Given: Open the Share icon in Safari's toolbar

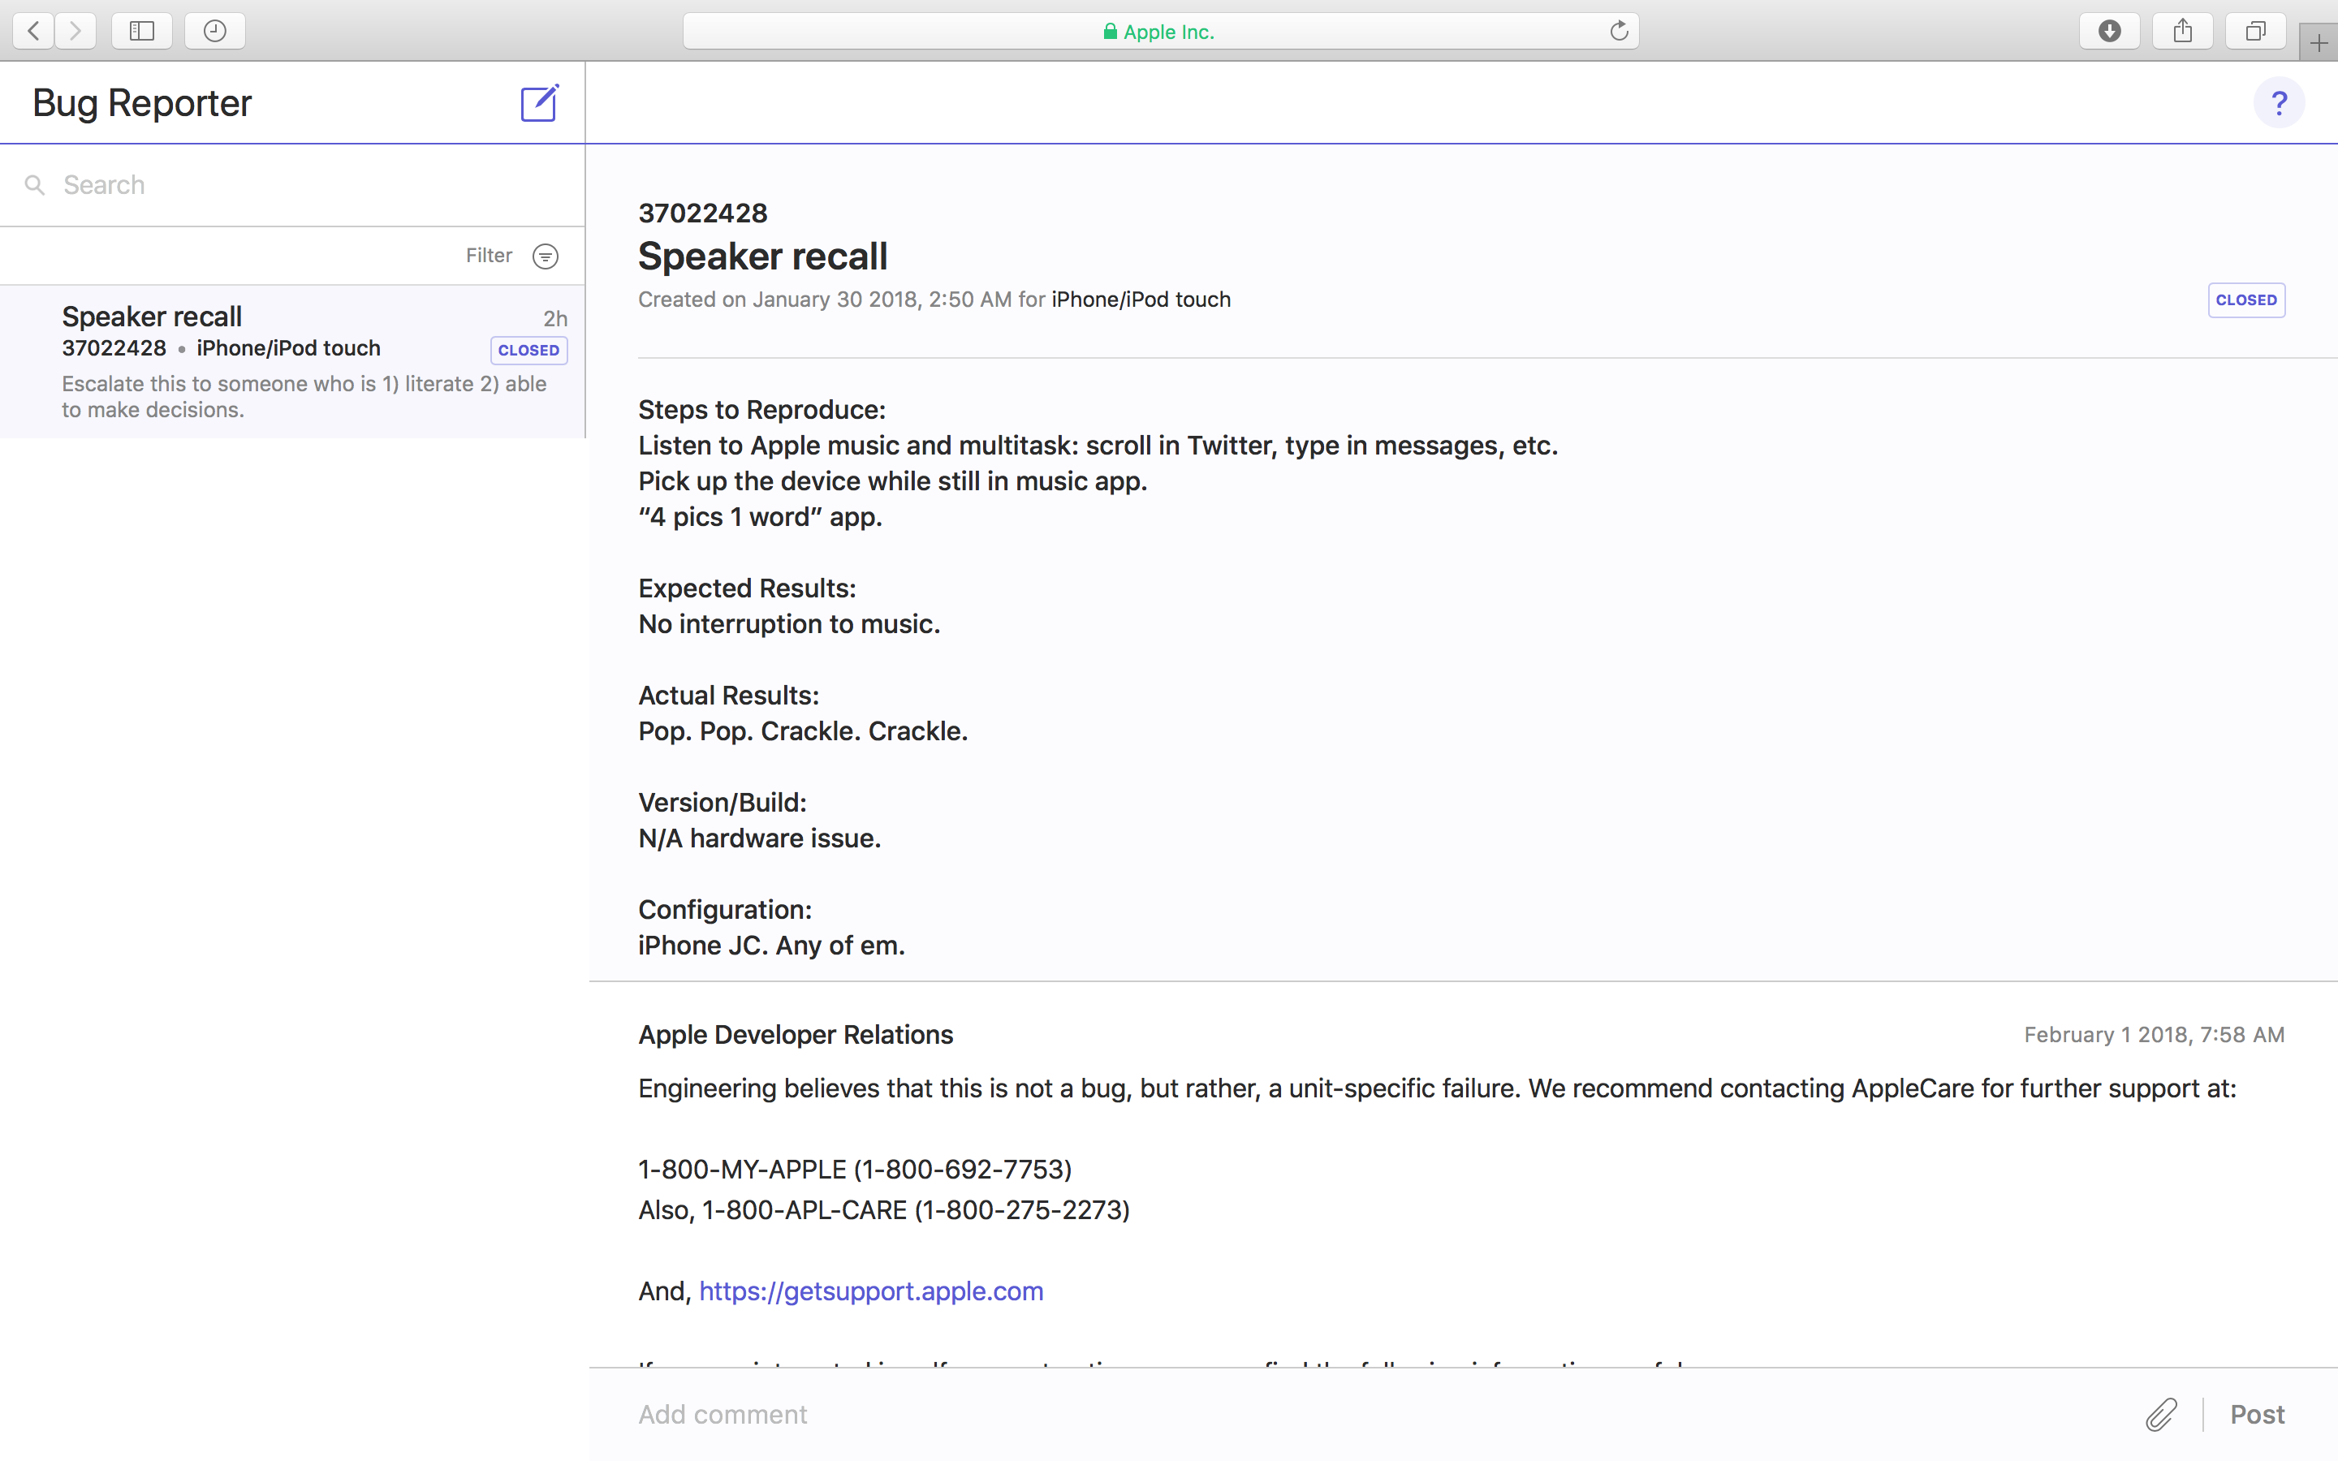Looking at the screenshot, I should [x=2182, y=31].
